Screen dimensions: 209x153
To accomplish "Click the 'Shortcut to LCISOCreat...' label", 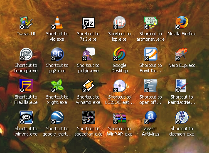I will pos(119,100).
